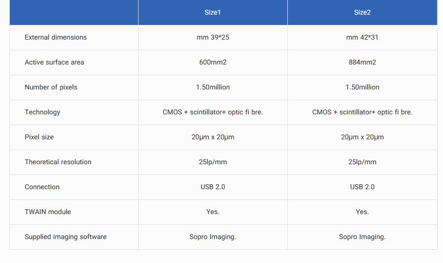The image size is (443, 263).
Task: Click the mm 42*31 dimensions cell
Action: coord(362,37)
